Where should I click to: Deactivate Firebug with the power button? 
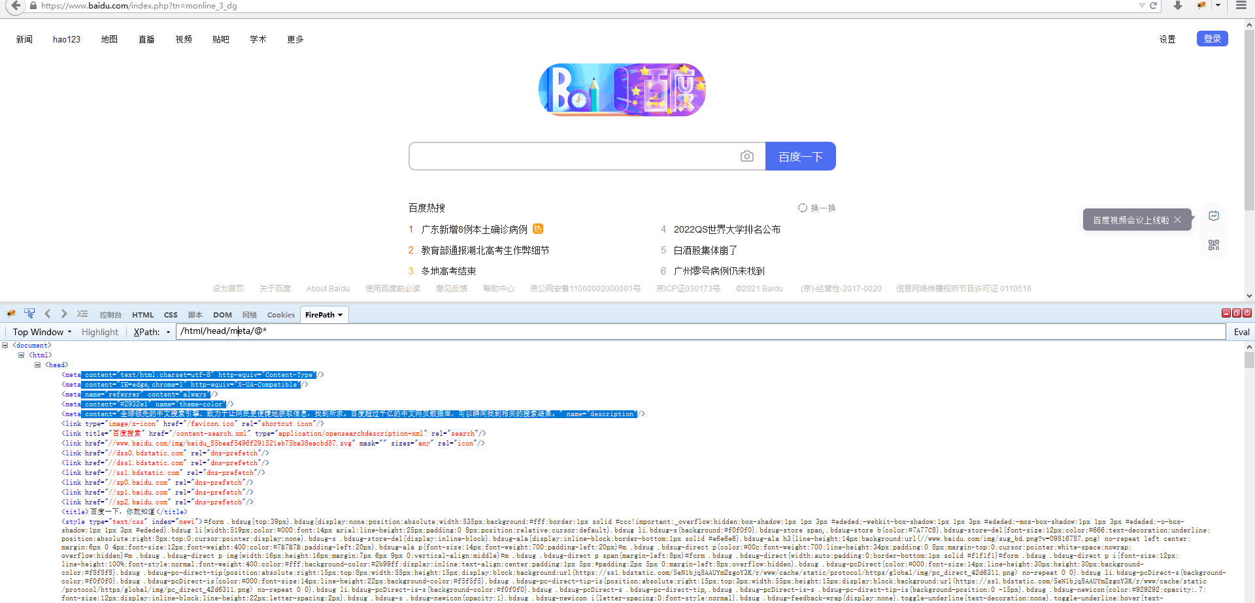(x=1247, y=314)
